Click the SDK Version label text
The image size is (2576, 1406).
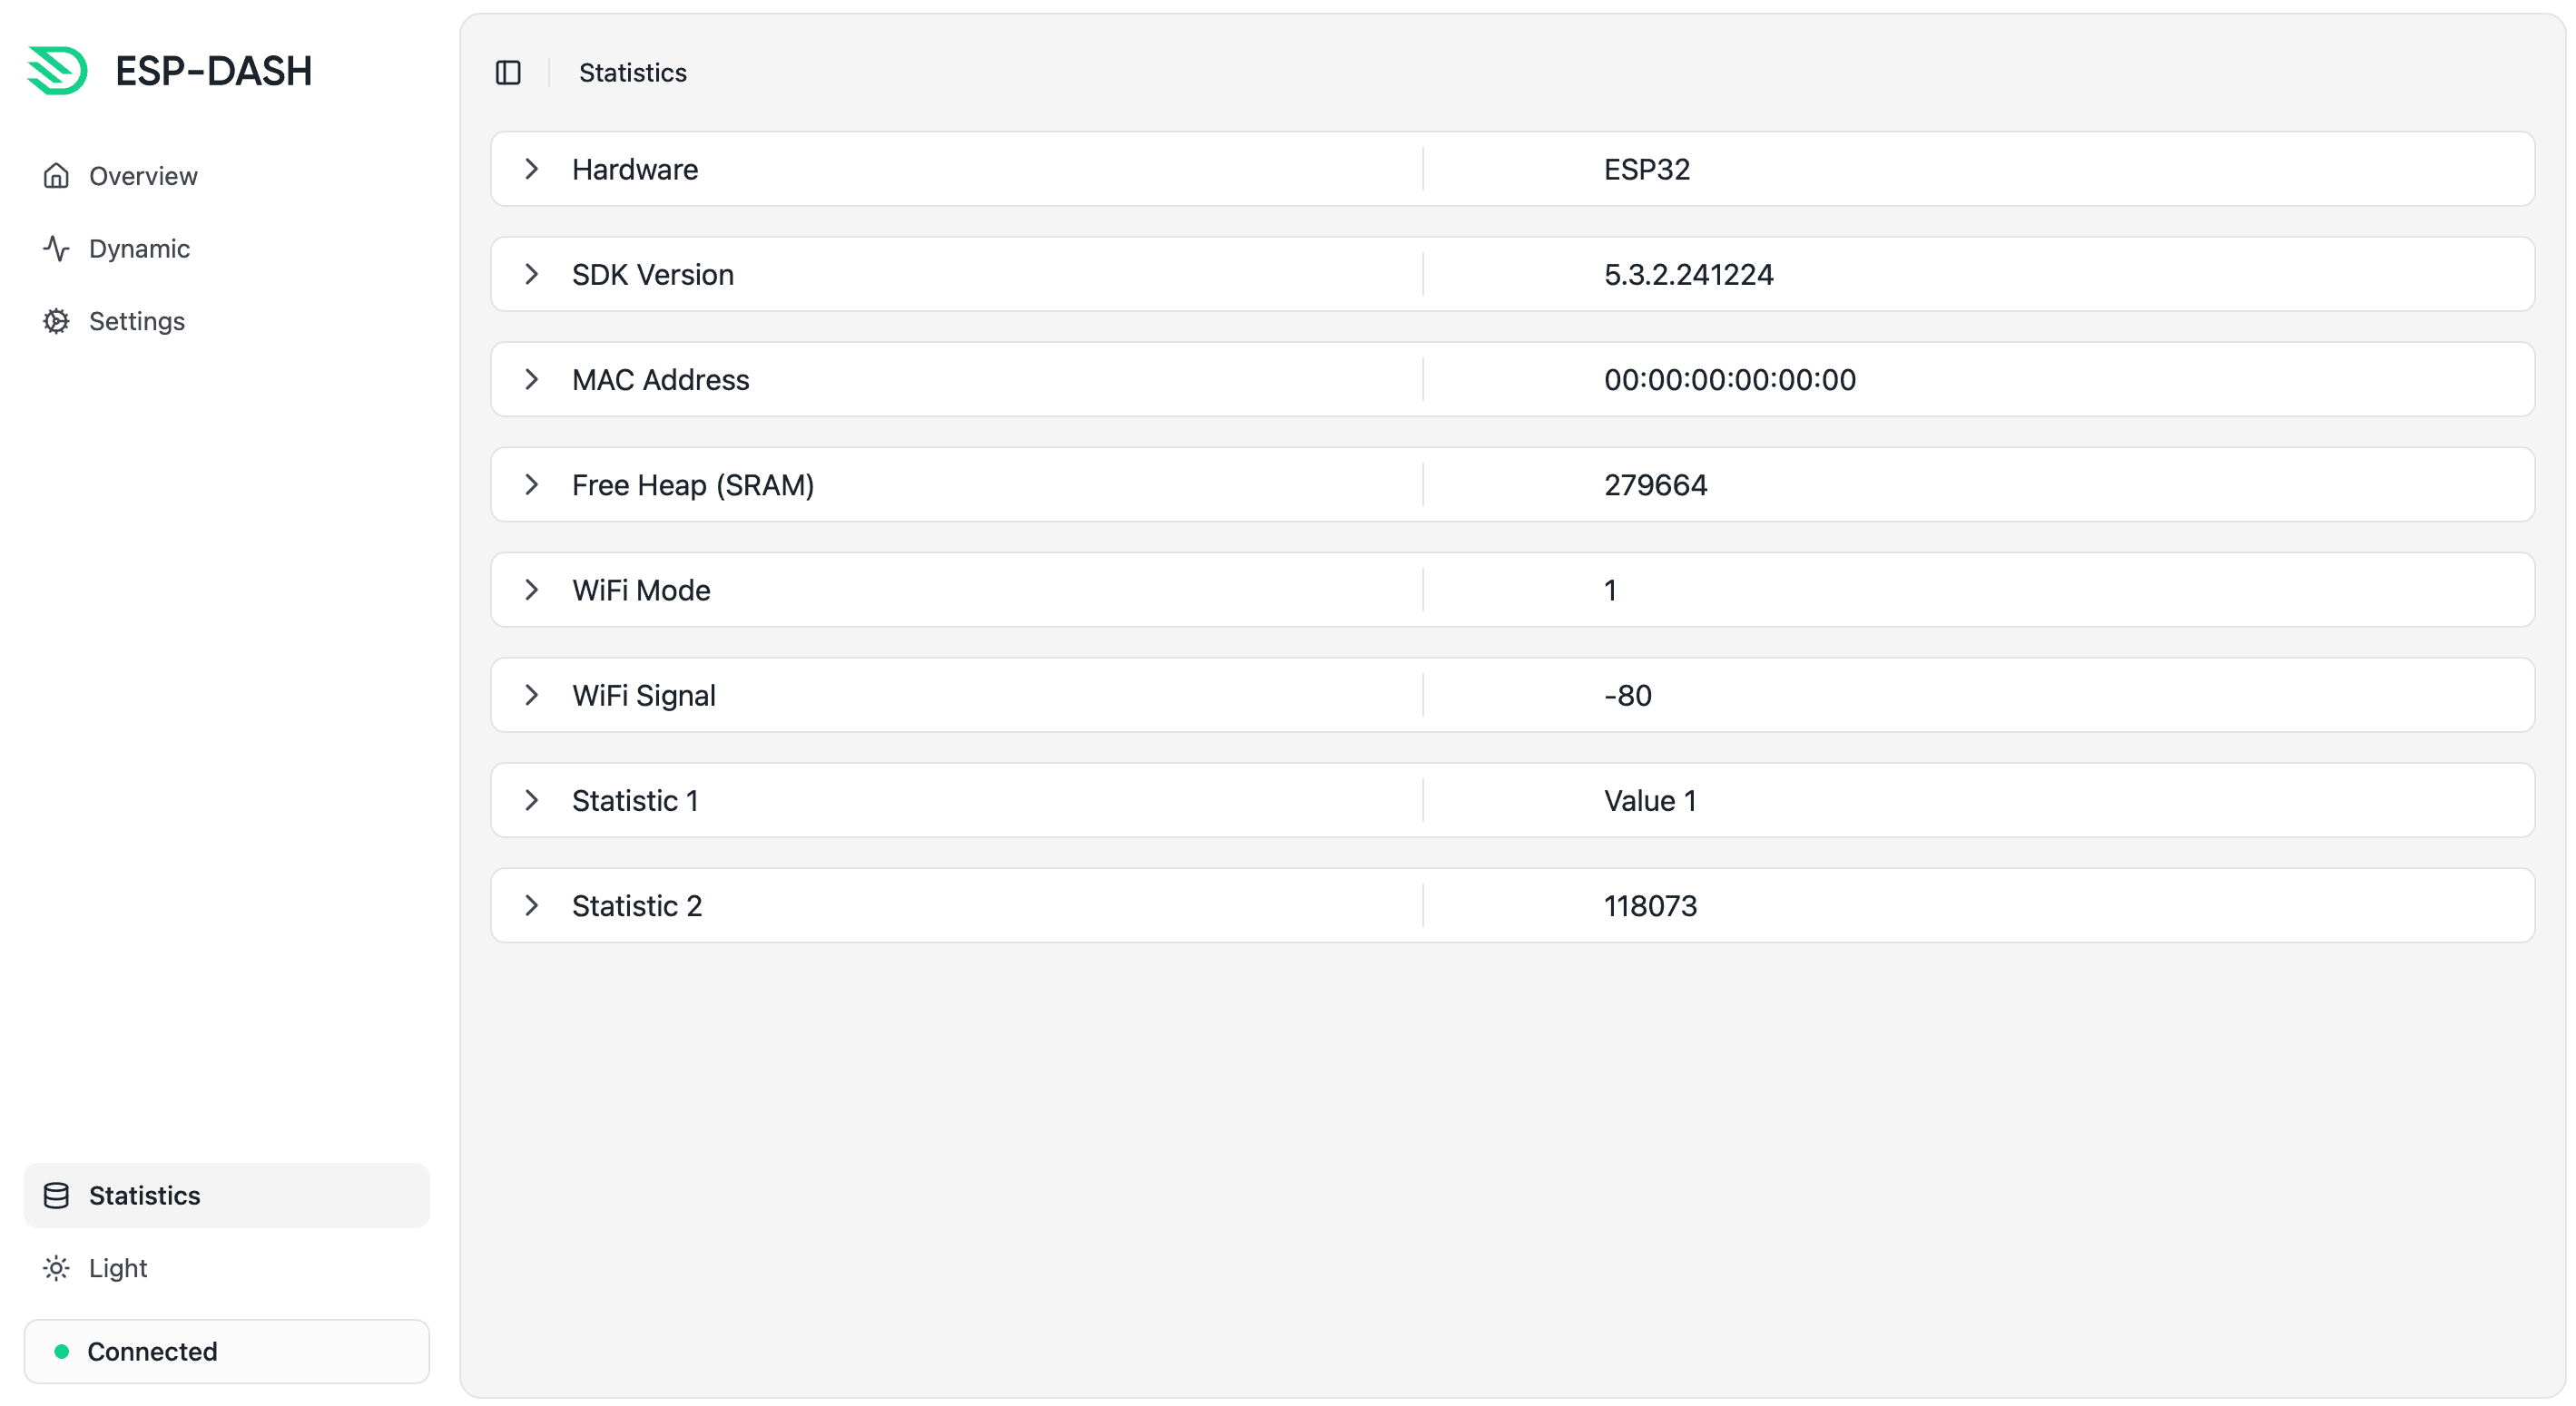pos(653,274)
